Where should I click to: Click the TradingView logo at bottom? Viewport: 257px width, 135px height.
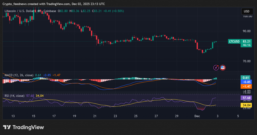(23, 127)
